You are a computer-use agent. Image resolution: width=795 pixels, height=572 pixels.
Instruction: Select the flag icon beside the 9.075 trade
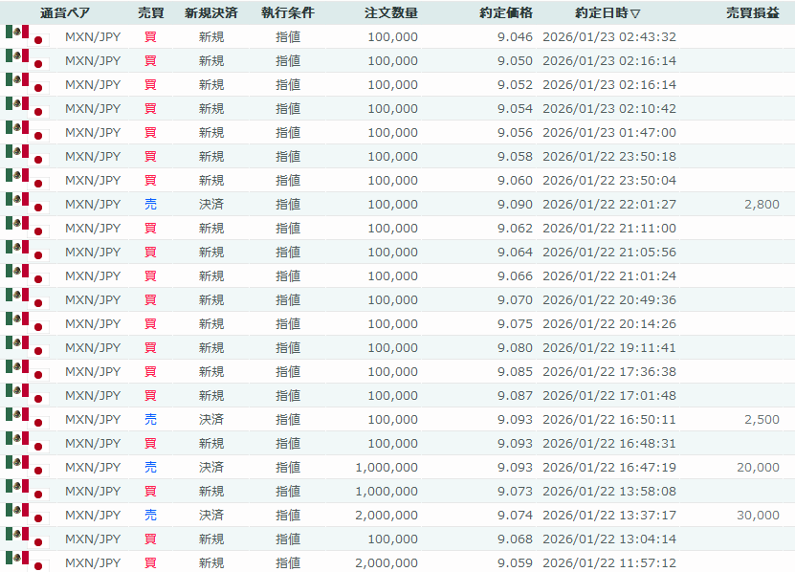click(26, 324)
